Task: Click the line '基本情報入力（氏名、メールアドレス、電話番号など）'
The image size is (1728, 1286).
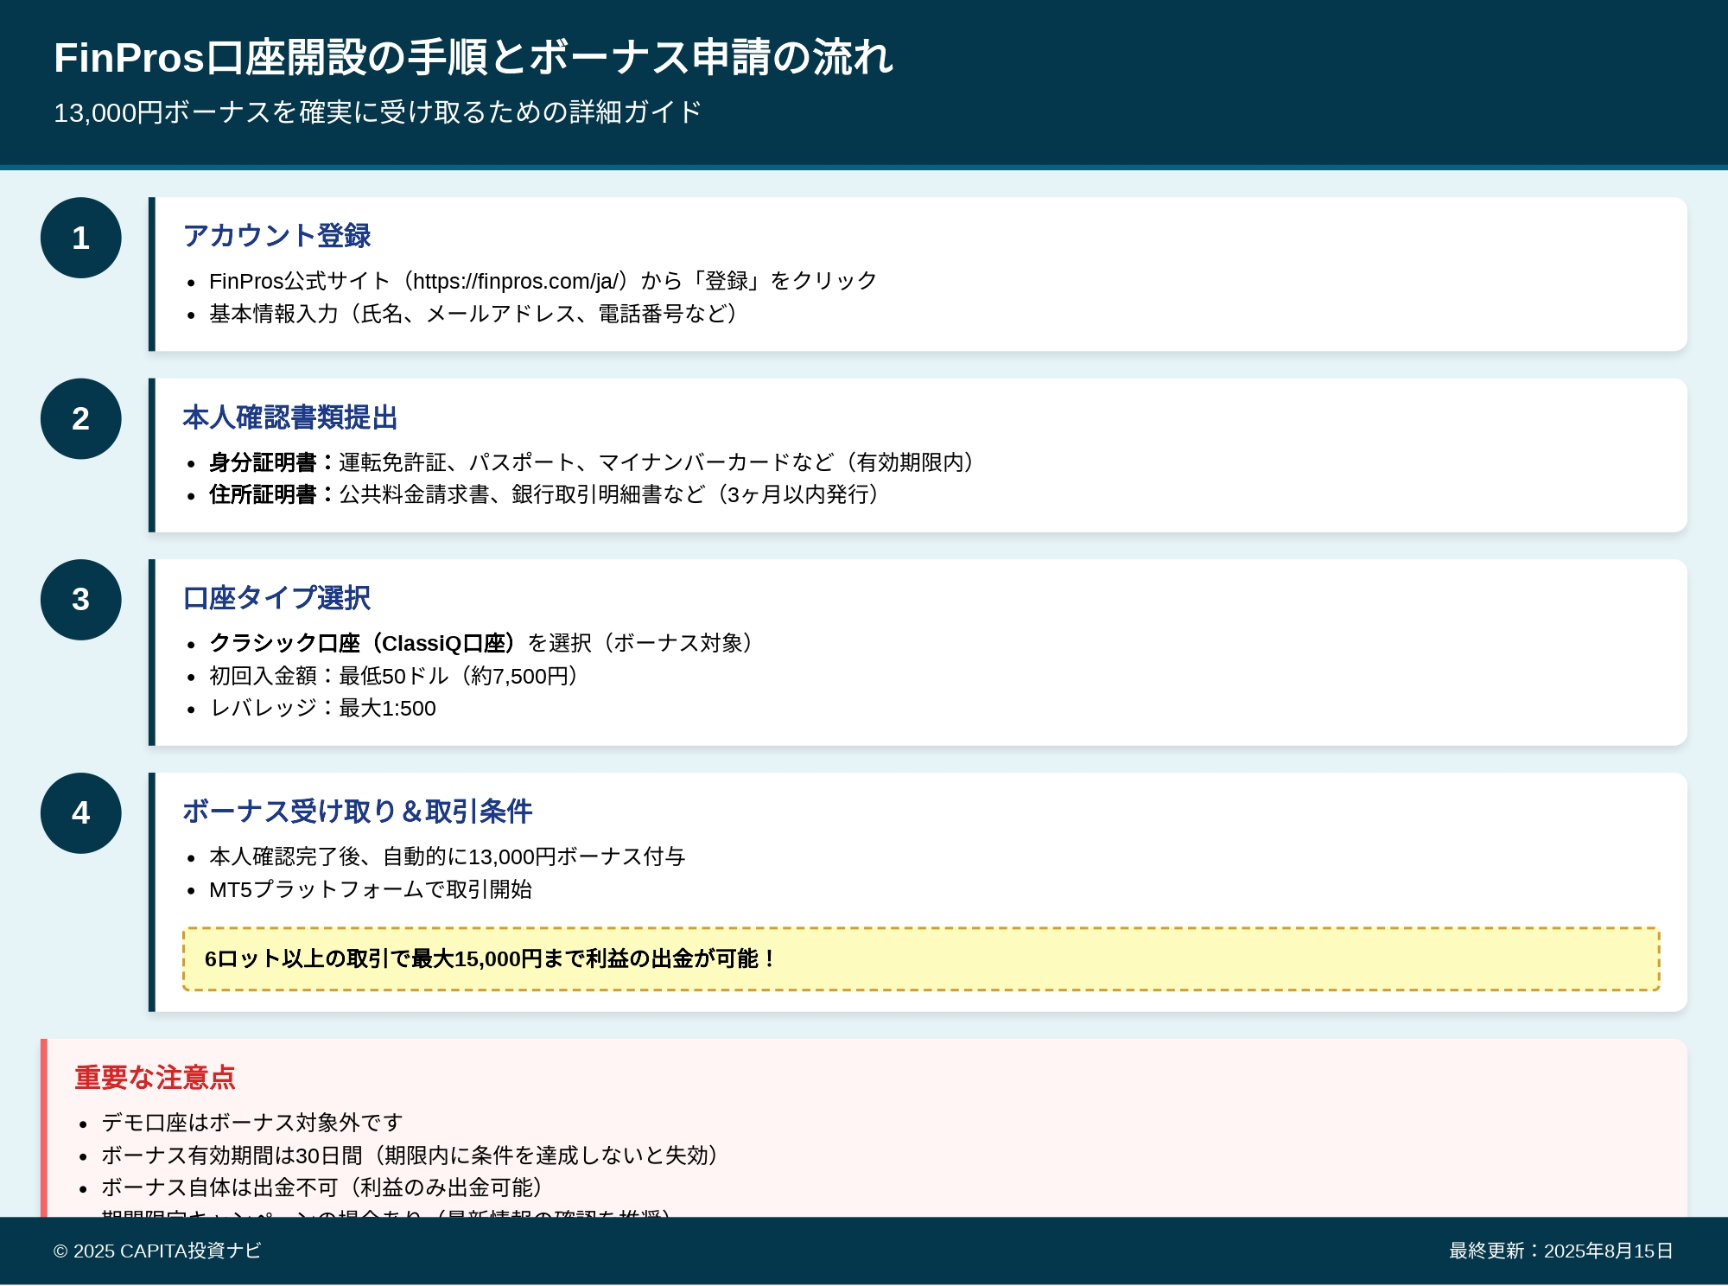Action: click(473, 314)
